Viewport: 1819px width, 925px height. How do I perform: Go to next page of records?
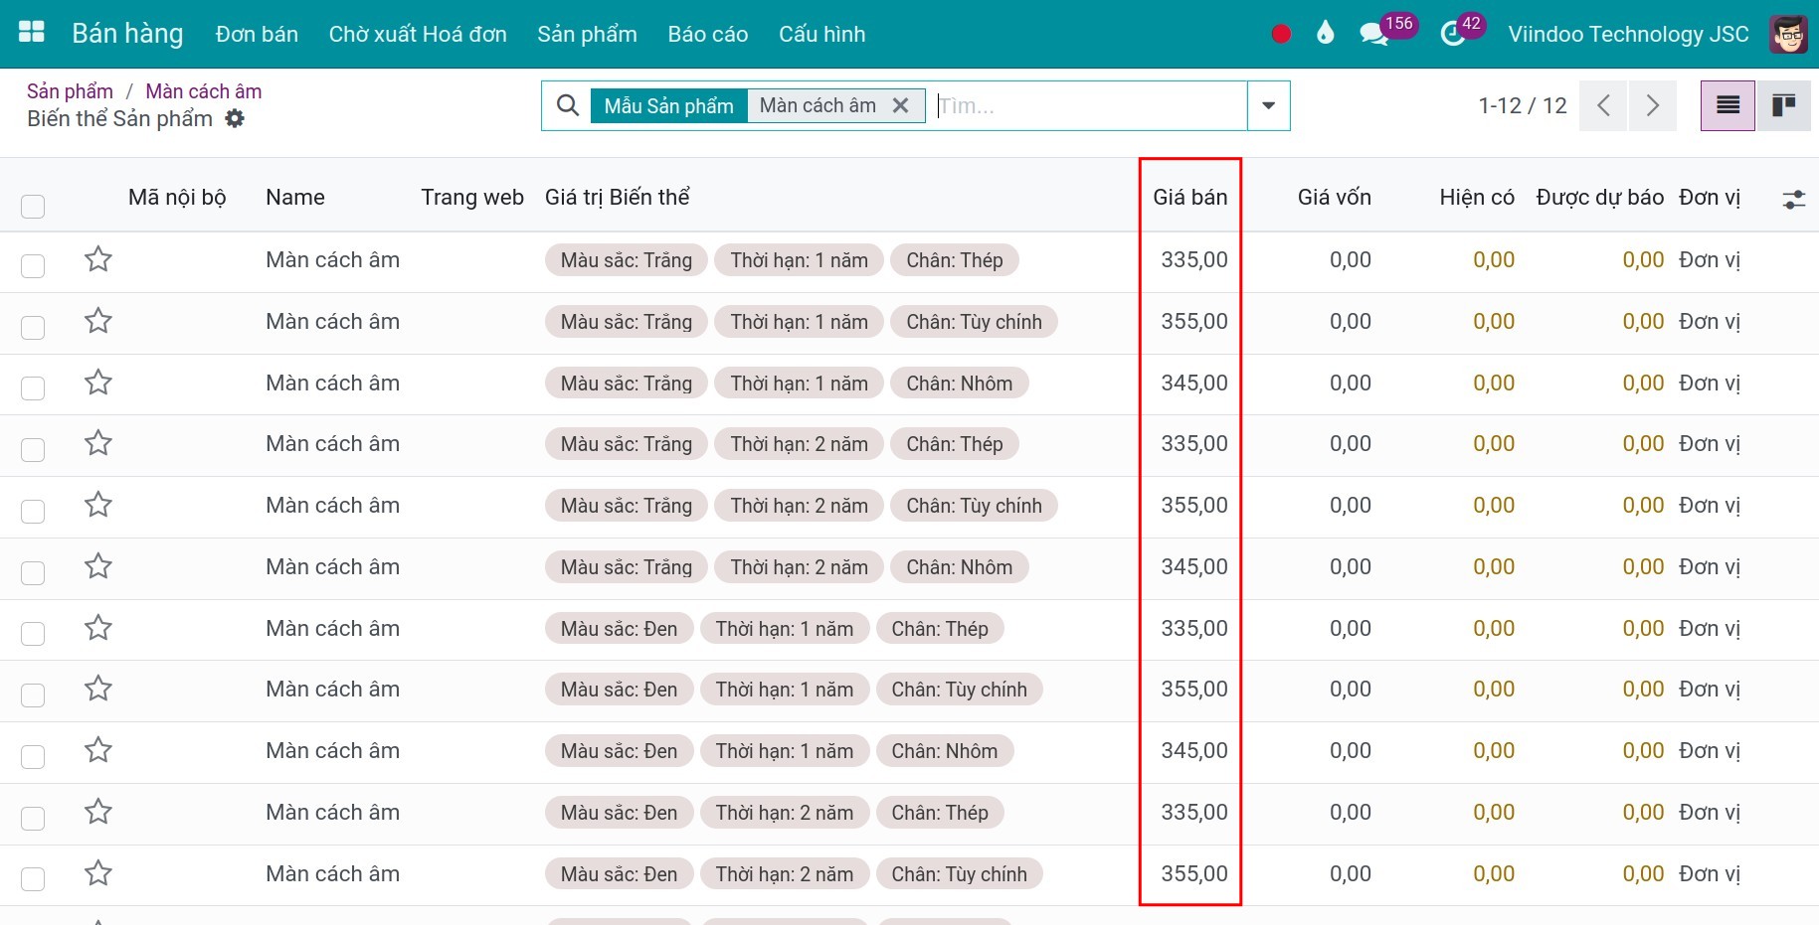1653,105
